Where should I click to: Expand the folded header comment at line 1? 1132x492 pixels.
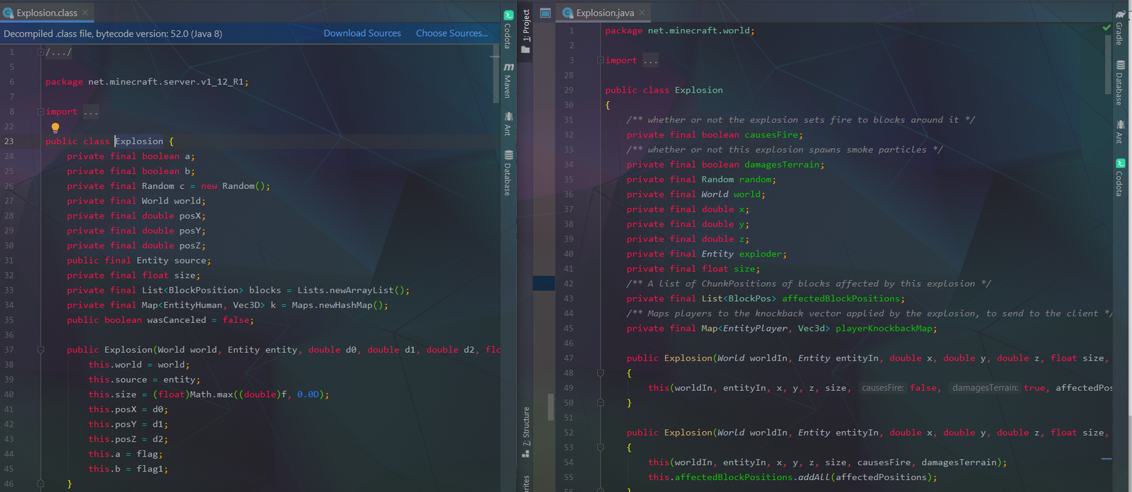(x=41, y=52)
